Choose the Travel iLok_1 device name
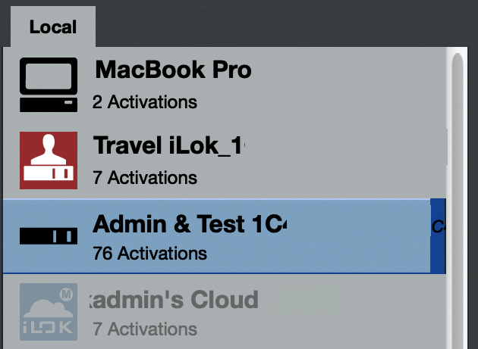The width and height of the screenshot is (478, 349). coord(168,146)
